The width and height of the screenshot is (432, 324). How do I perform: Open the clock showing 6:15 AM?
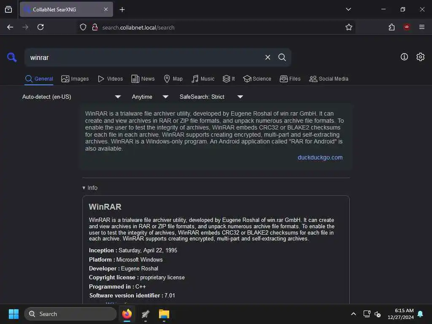tap(401, 314)
